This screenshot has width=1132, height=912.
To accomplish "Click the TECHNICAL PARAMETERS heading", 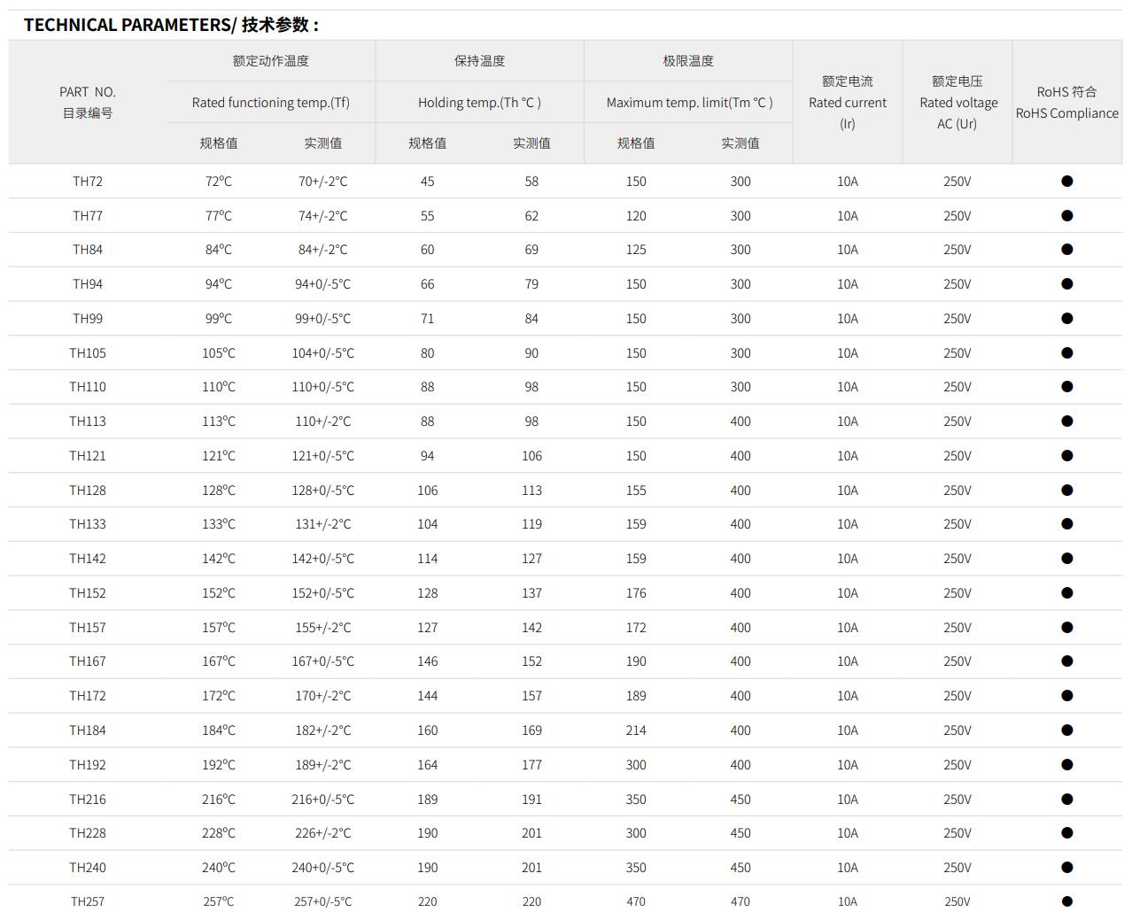I will (x=171, y=25).
